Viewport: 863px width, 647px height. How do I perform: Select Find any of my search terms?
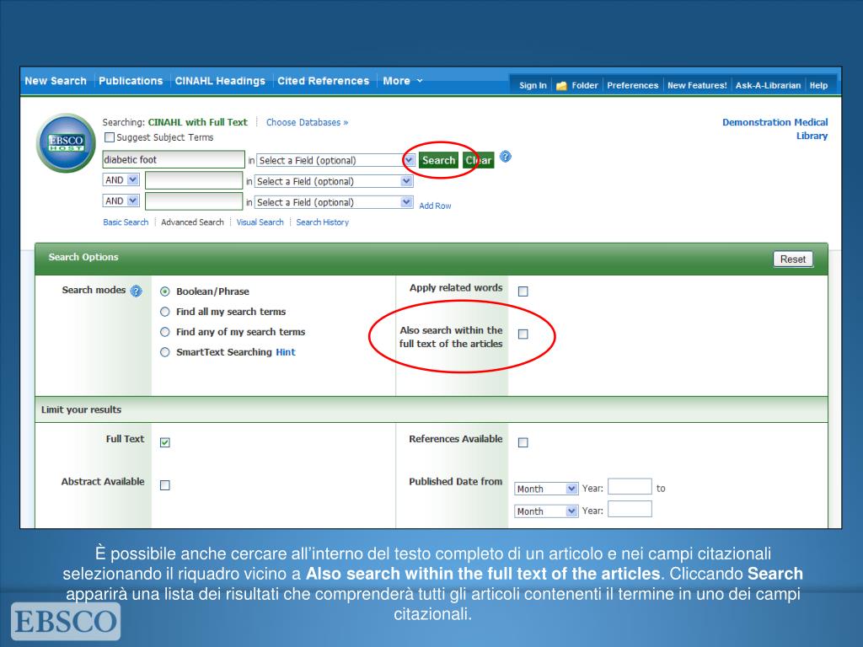[x=164, y=332]
